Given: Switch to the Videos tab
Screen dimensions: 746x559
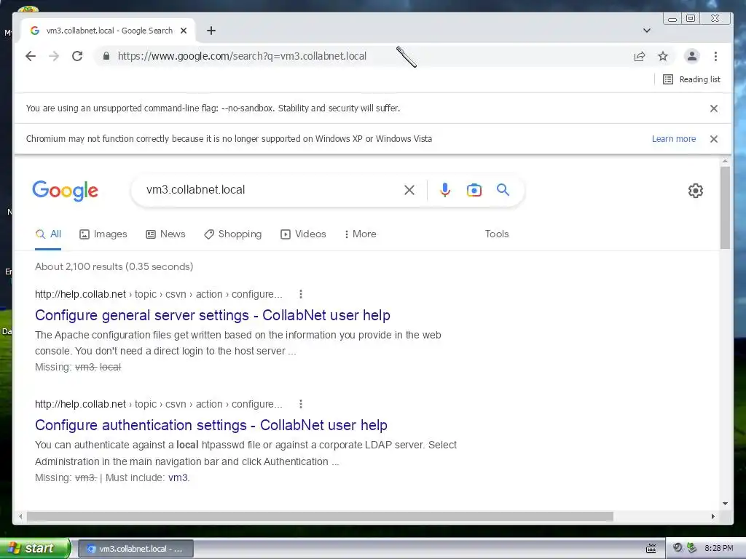Looking at the screenshot, I should (x=304, y=234).
